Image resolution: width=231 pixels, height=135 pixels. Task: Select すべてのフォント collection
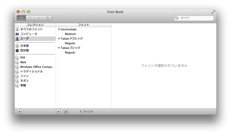pyautogui.click(x=35, y=29)
